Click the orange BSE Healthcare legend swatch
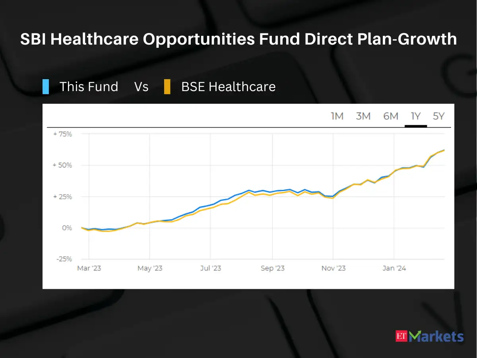This screenshot has width=477, height=358. [x=167, y=87]
